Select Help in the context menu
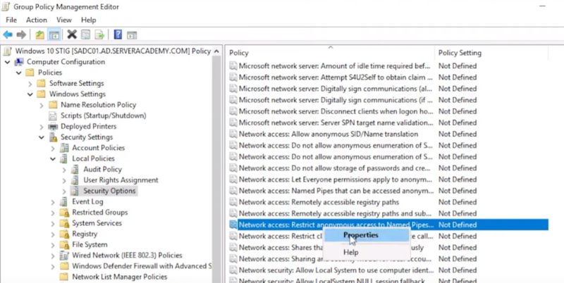564x283 pixels. (x=350, y=252)
